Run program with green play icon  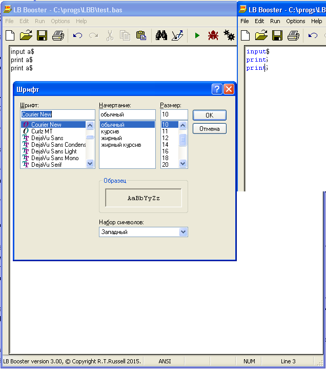[197, 35]
